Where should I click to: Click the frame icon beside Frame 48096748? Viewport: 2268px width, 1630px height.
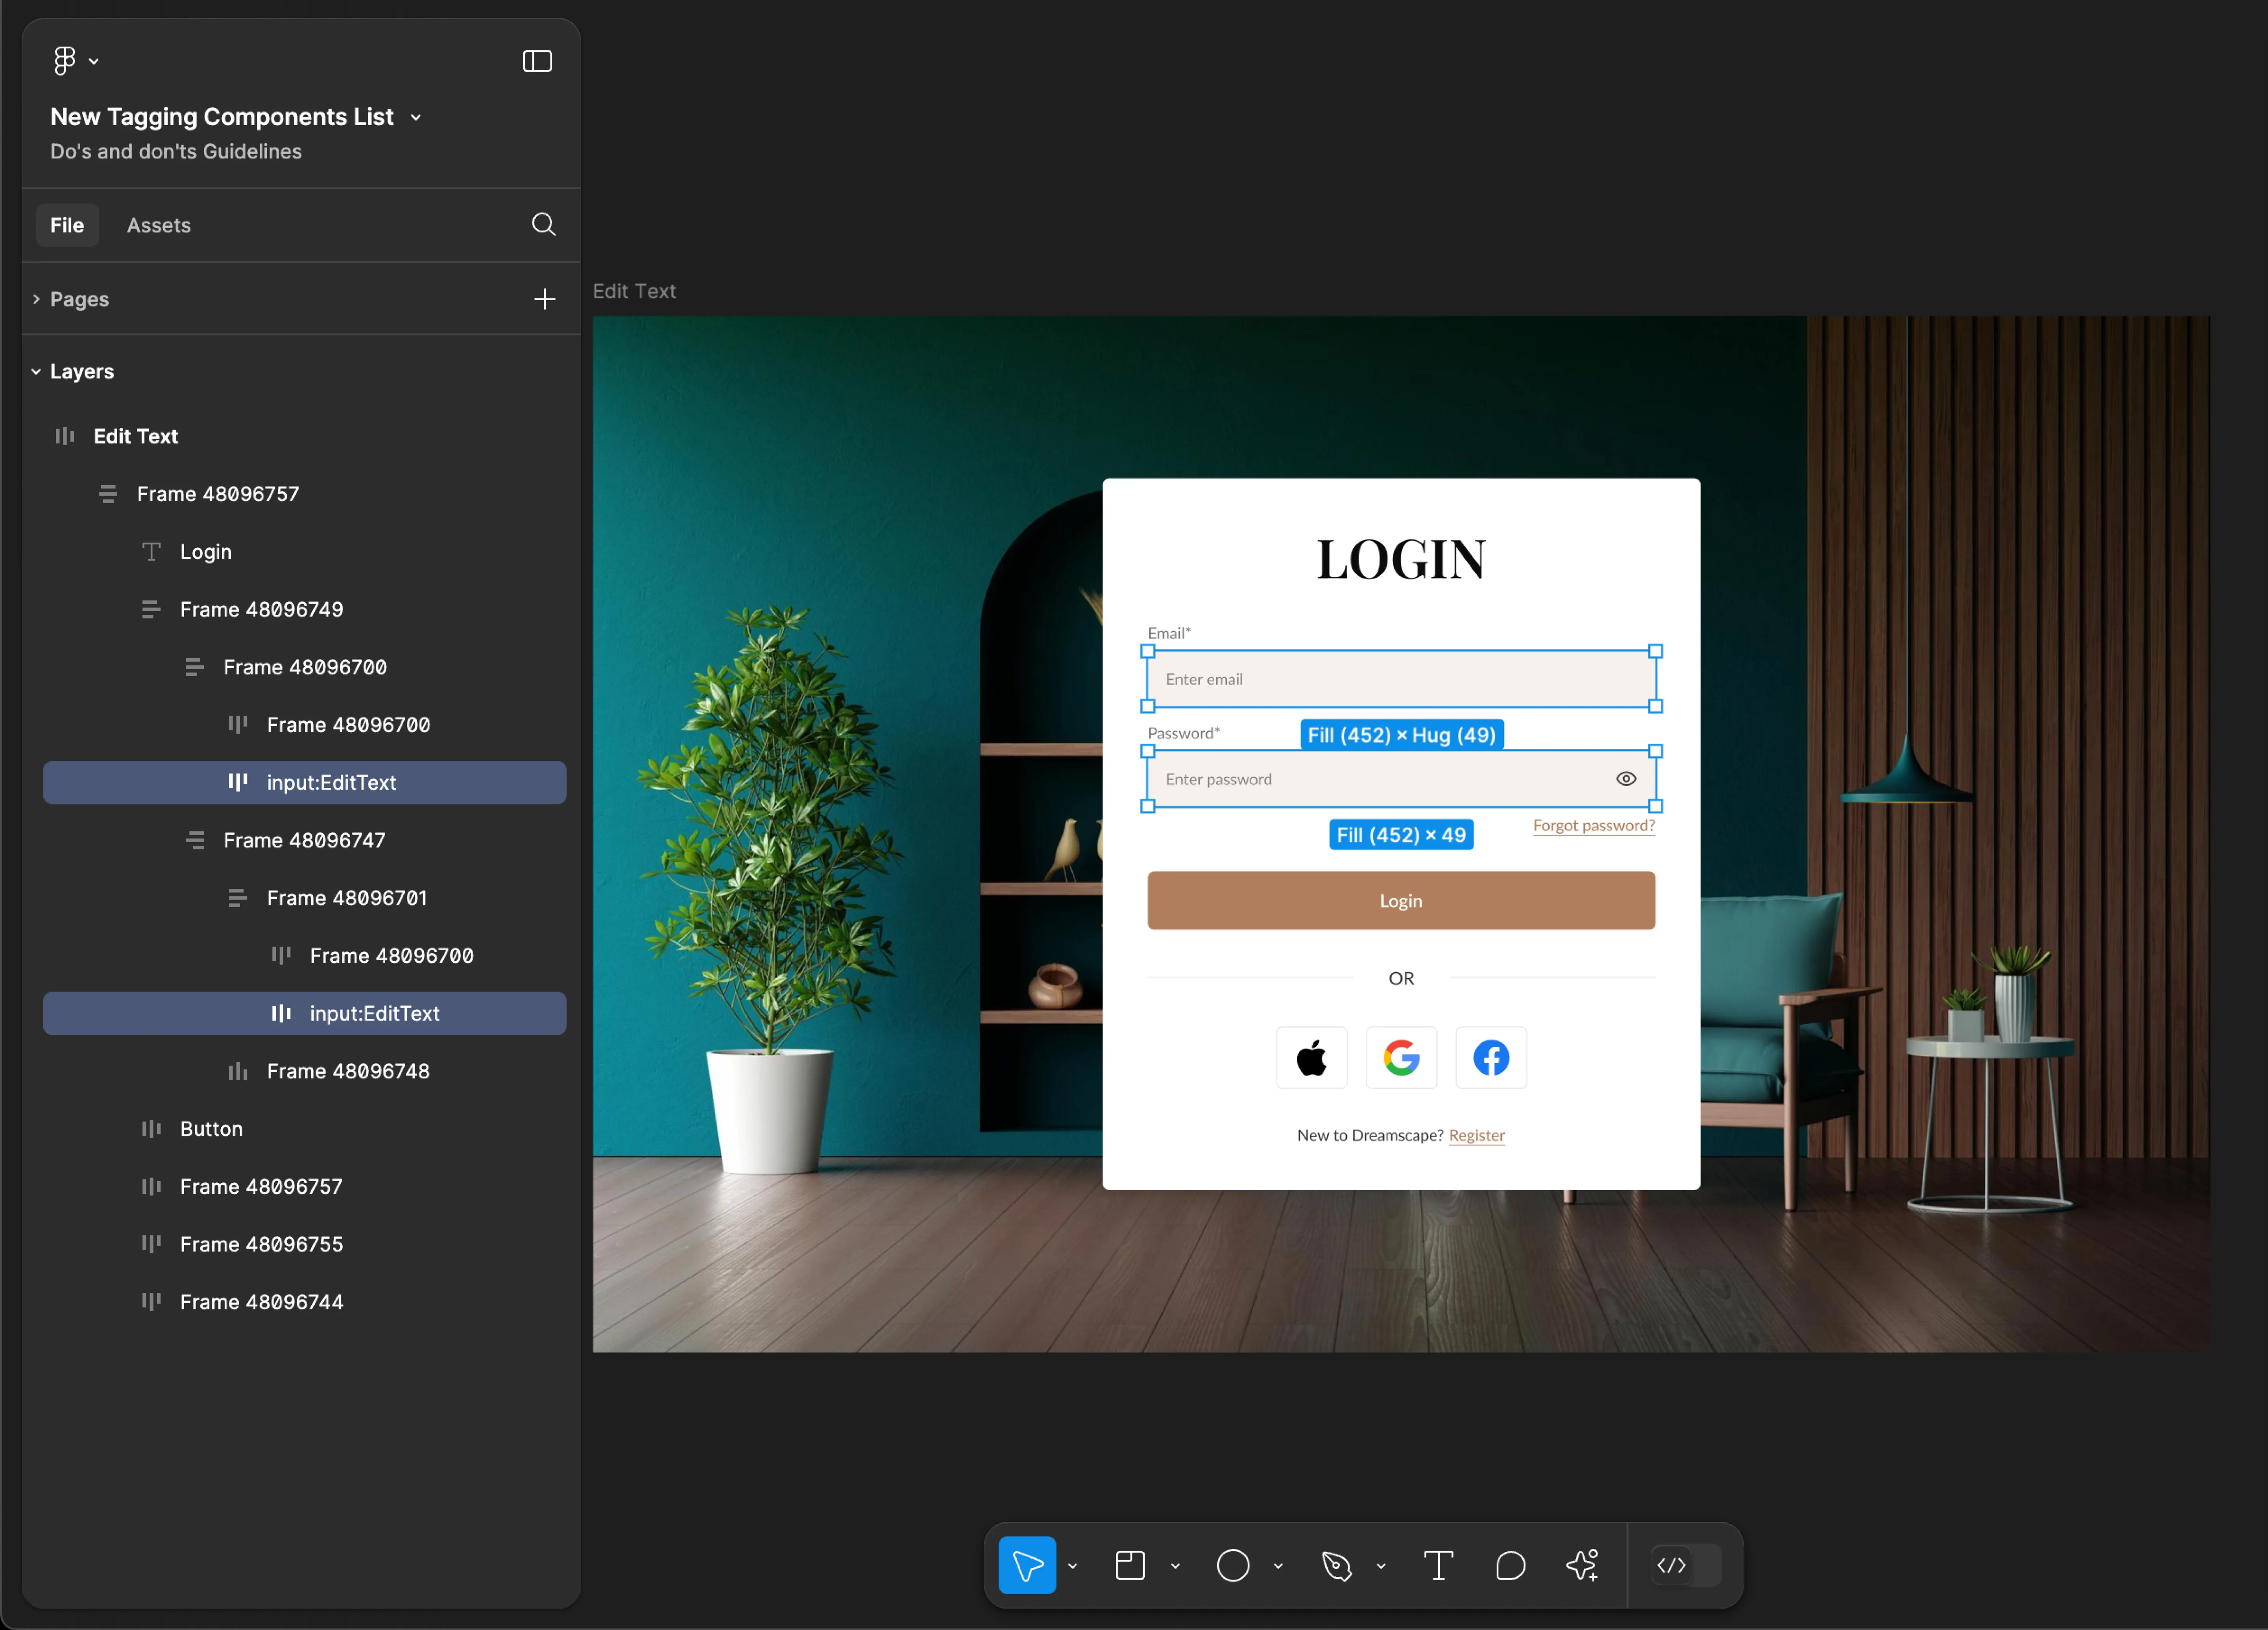(238, 1071)
